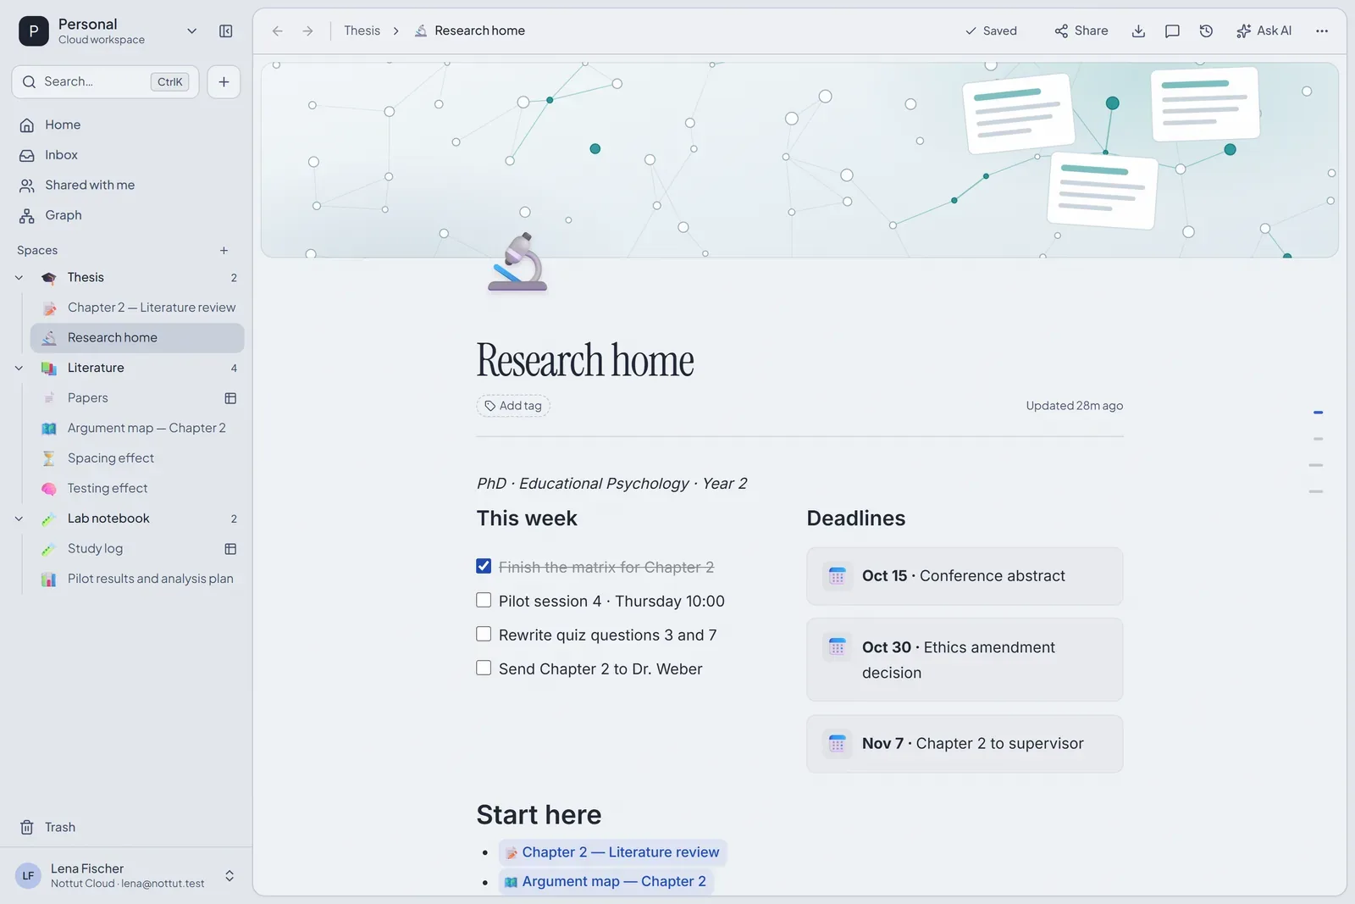
Task: Click the 'Saved' status indicator
Action: [x=991, y=31]
